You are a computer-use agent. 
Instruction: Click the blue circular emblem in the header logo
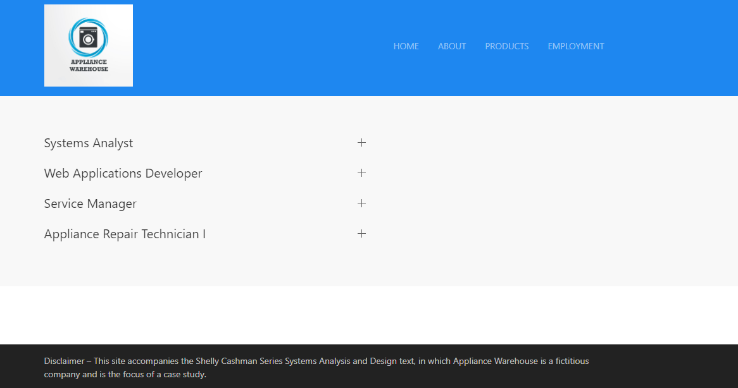tap(88, 37)
